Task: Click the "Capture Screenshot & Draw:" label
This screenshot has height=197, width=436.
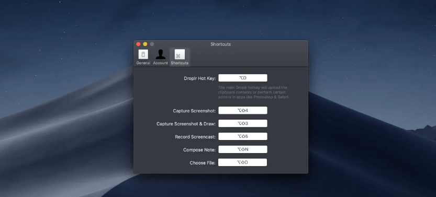Action: 186,124
